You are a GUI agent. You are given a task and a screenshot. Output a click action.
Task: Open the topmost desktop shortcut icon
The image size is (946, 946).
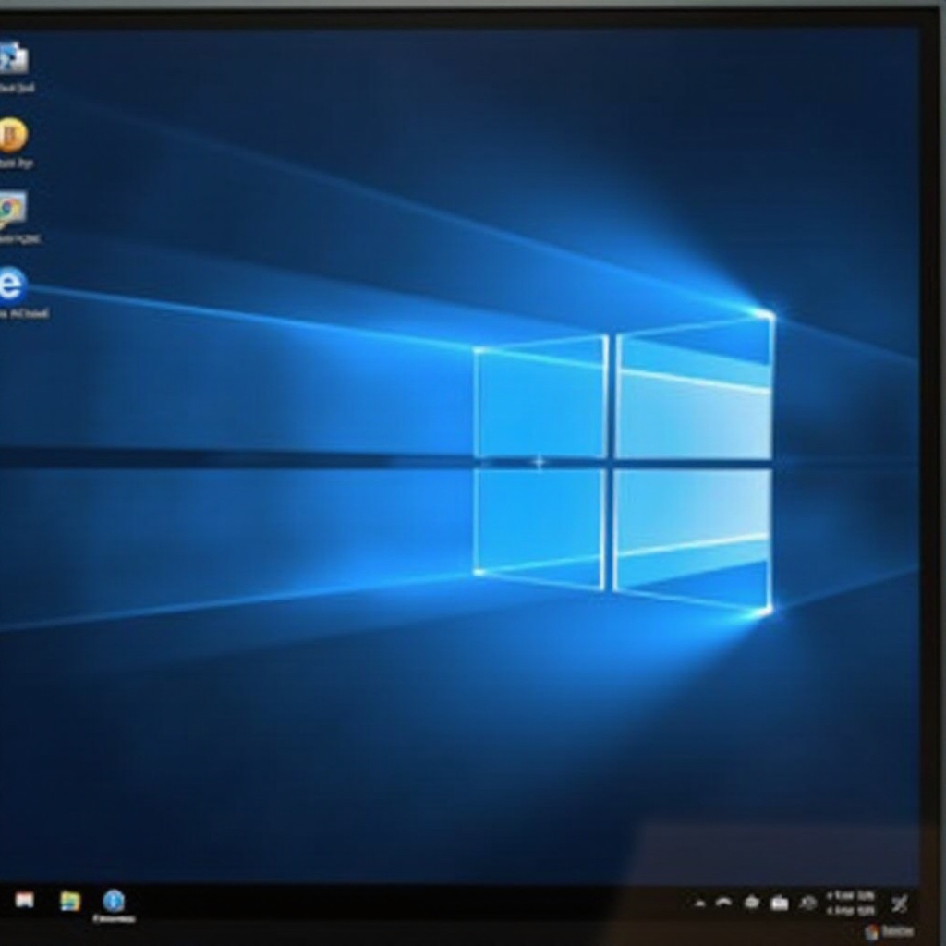click(13, 58)
